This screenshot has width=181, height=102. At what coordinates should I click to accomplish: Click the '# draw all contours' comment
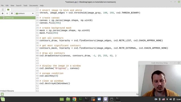click(x=52, y=53)
